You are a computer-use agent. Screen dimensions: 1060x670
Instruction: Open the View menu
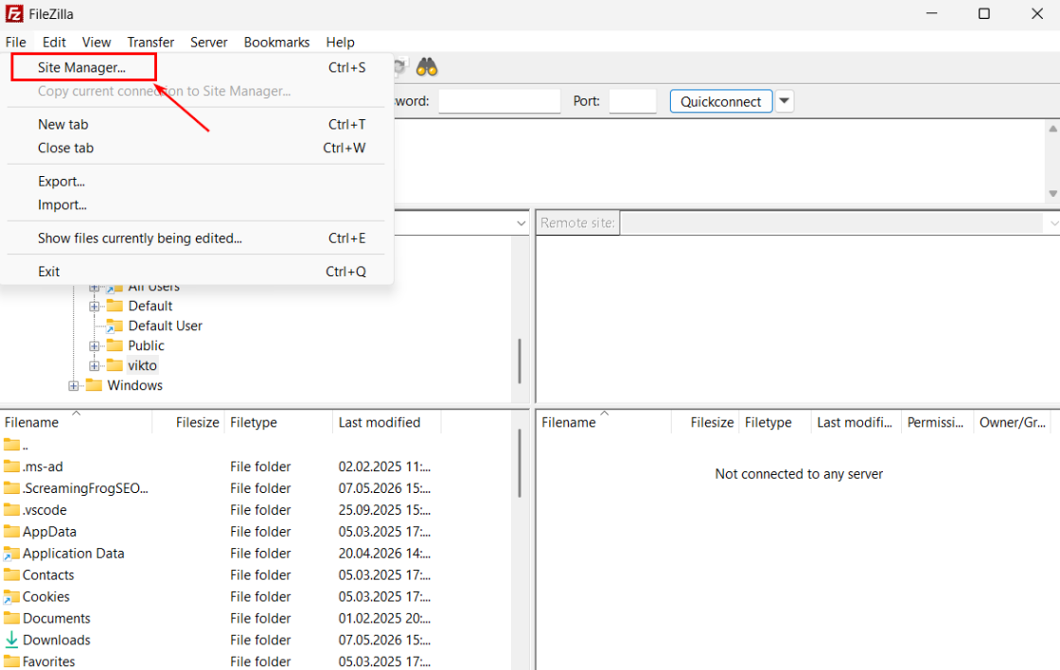pos(97,42)
